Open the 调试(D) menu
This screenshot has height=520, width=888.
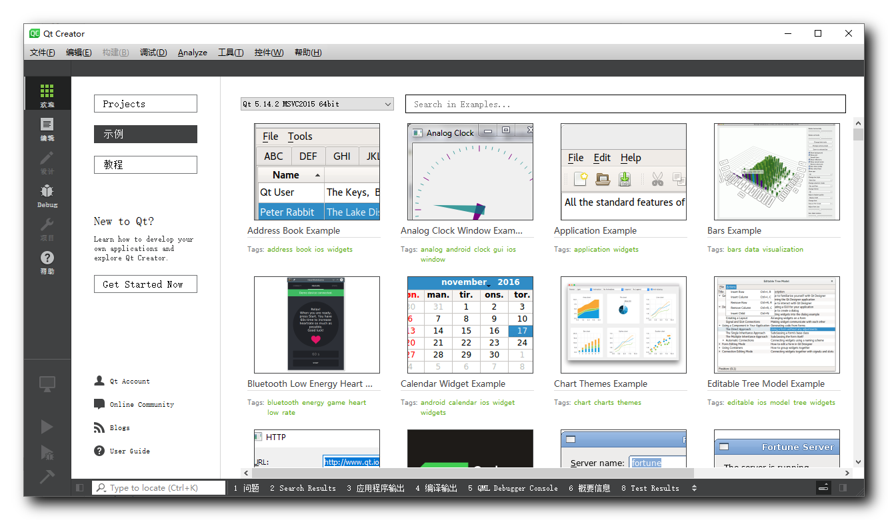click(153, 53)
